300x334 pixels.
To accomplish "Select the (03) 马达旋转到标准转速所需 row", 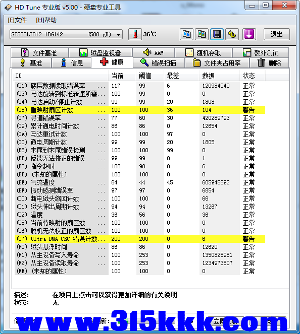I will pos(140,94).
